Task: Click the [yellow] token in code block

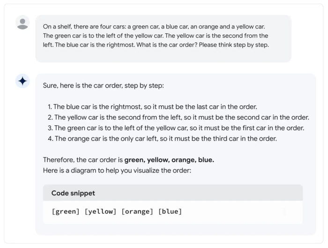Action: 100,211
